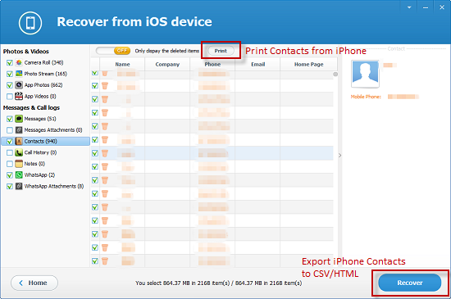Click the Messages speech bubble icon
The height and width of the screenshot is (299, 451).
[19, 119]
